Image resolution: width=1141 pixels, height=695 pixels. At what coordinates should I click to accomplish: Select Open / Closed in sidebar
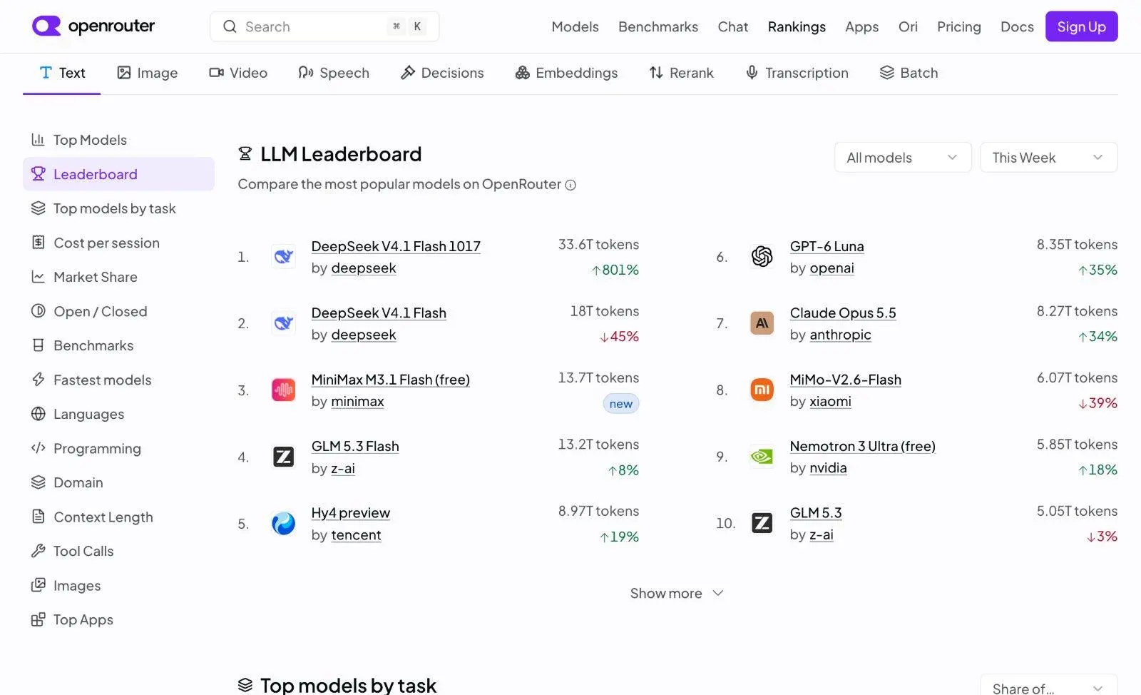point(118,311)
